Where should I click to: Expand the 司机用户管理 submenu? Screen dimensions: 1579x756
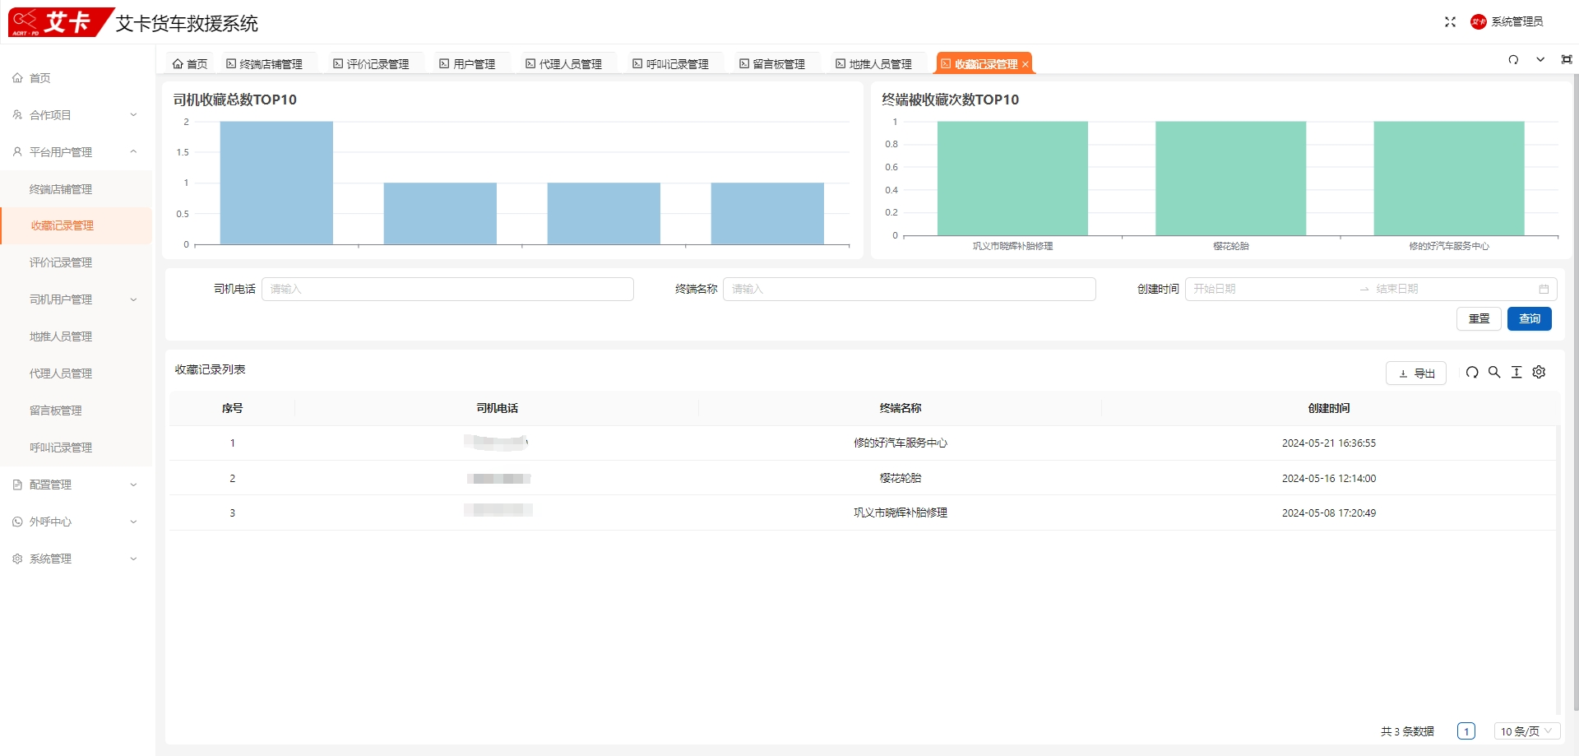[x=76, y=299]
